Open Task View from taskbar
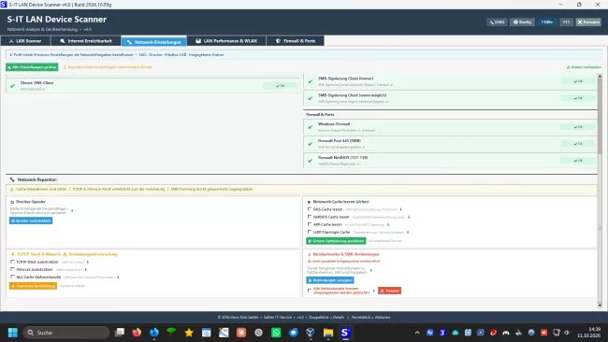The height and width of the screenshot is (342, 608). coord(120,333)
